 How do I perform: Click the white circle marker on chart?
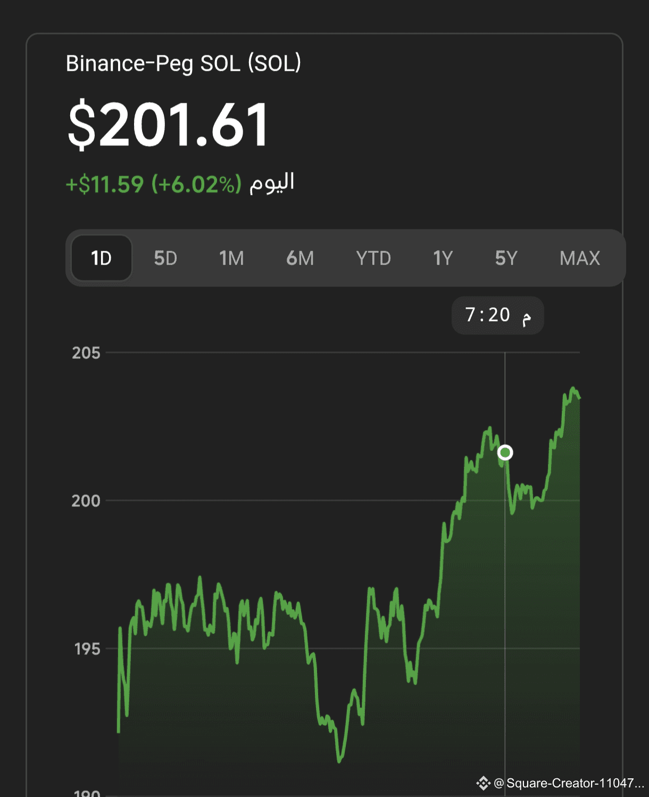[505, 453]
